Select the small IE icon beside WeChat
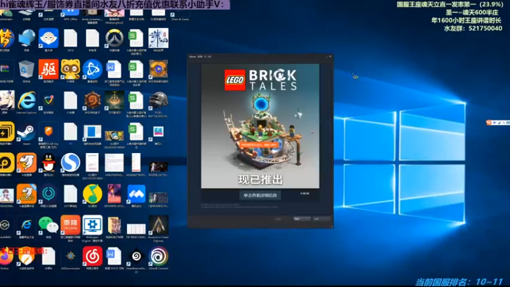 [26, 225]
